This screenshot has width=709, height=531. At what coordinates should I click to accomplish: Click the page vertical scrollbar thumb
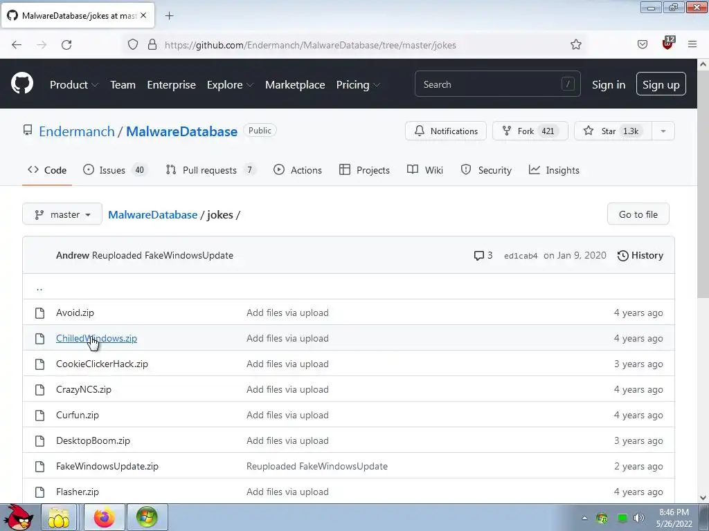[703, 185]
